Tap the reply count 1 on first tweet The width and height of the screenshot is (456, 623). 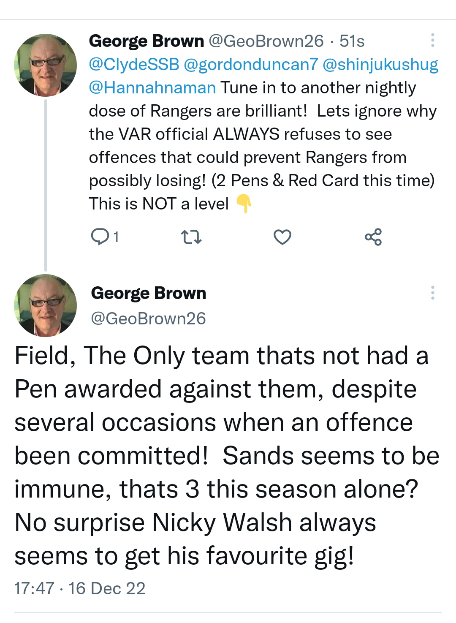click(x=116, y=237)
